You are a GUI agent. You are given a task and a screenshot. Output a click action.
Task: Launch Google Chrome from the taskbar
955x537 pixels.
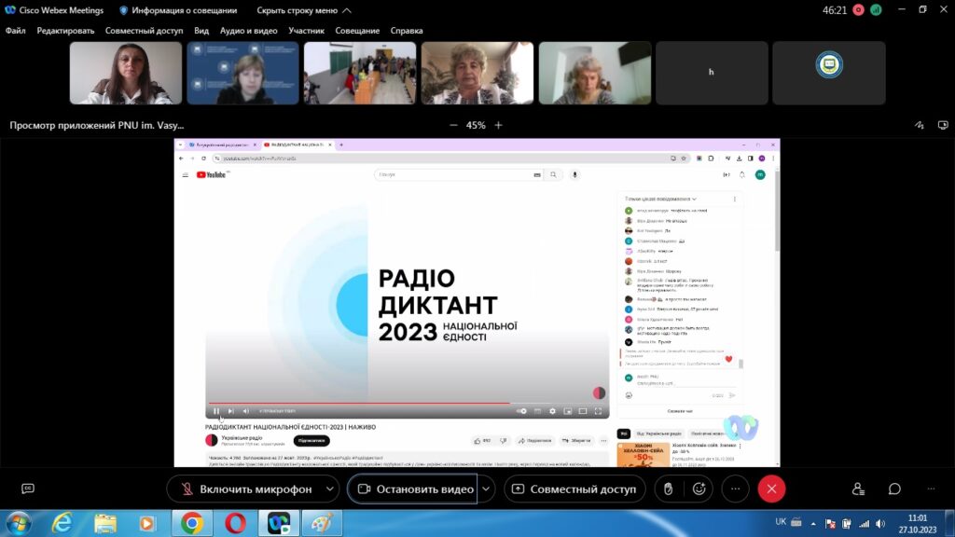(192, 524)
